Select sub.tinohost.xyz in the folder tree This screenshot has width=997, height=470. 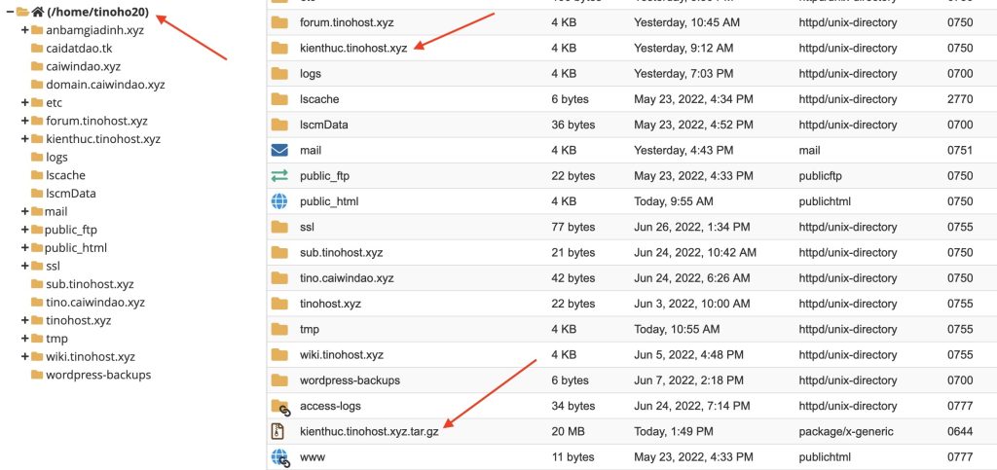(x=90, y=284)
